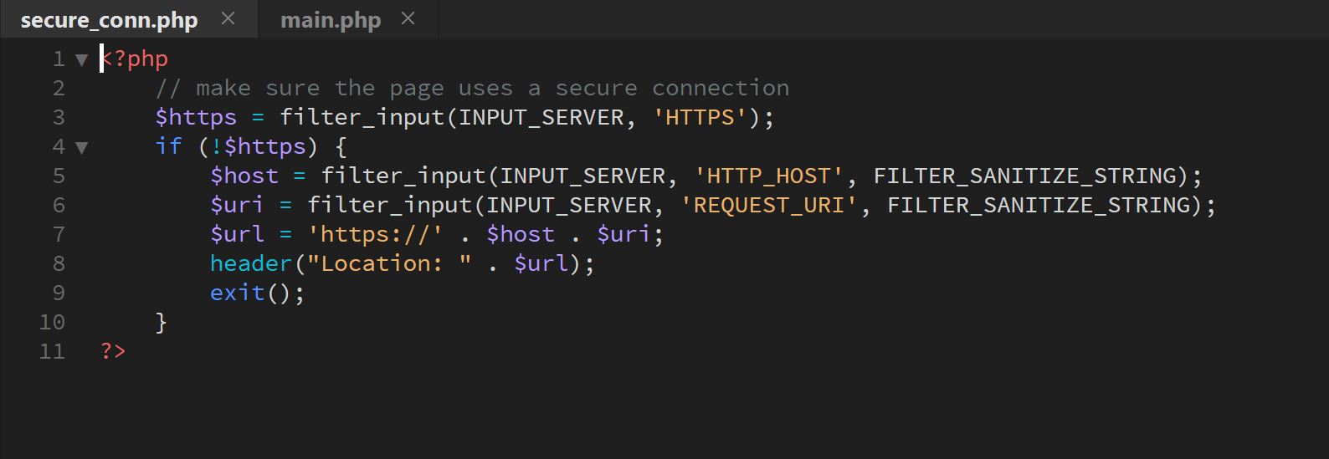Collapse the if block on line 4
Image resolution: width=1329 pixels, height=459 pixels.
[81, 147]
